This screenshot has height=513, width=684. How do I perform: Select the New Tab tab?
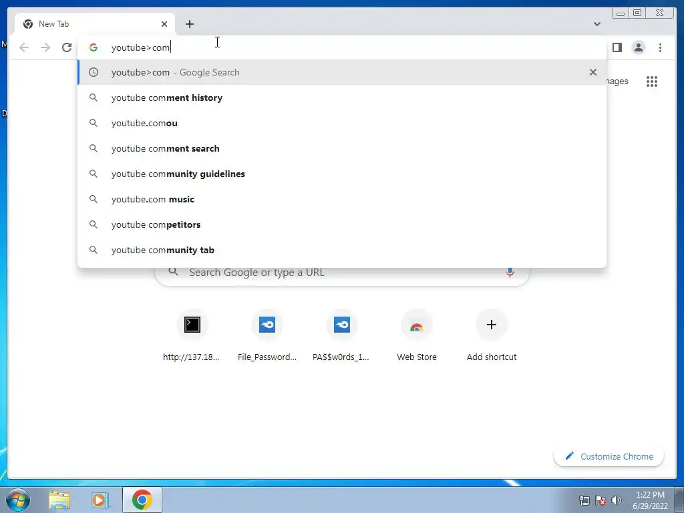[x=95, y=24]
